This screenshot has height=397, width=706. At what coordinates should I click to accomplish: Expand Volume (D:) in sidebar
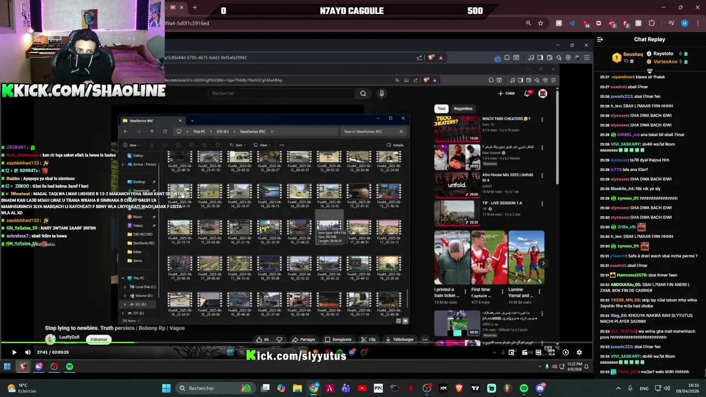pyautogui.click(x=125, y=296)
